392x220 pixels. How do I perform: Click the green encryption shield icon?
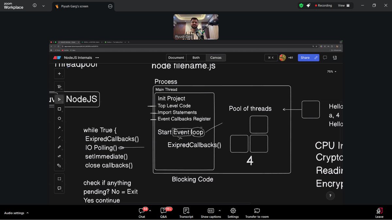(301, 6)
